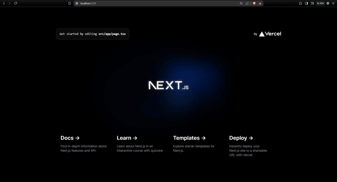Click the zoom magnifier icon in address bar

point(241,3)
